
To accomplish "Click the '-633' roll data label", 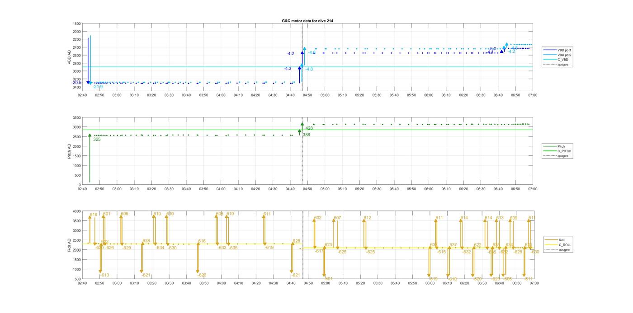I will pyautogui.click(x=222, y=248).
